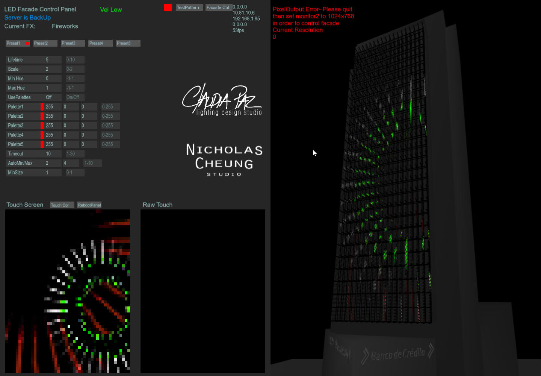Click the Nicholas Cheung Studio logo
Viewport: 541px width, 376px height.
(x=224, y=159)
